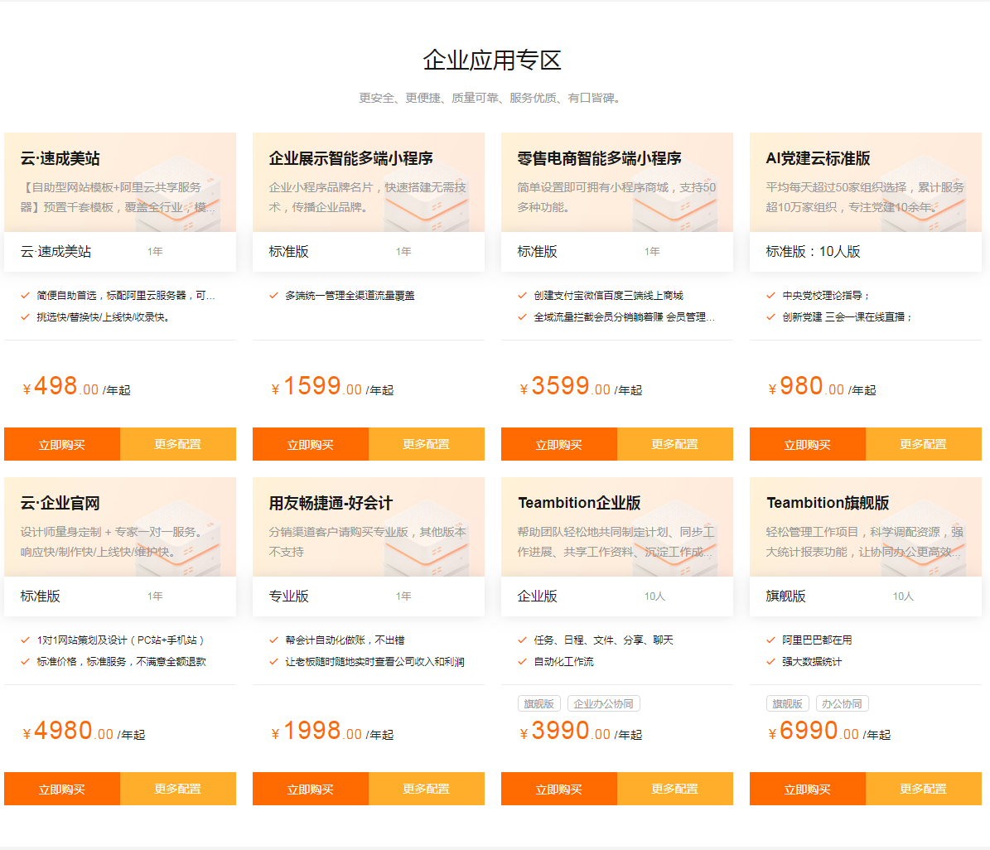Click the 标准版：10人版 spec label

coord(814,251)
